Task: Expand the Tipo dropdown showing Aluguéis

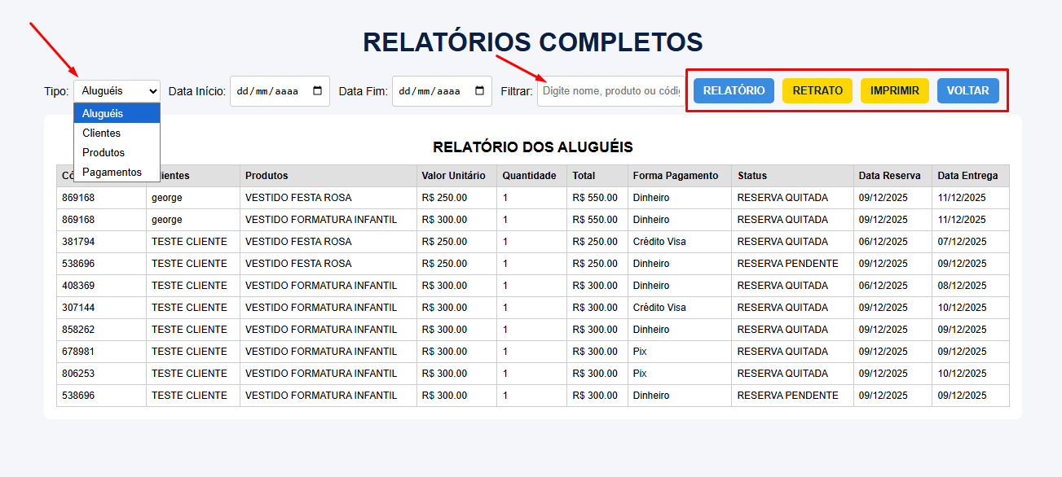Action: [x=117, y=91]
